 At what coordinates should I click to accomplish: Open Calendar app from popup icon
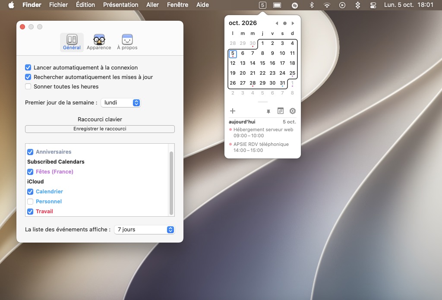[x=281, y=111]
